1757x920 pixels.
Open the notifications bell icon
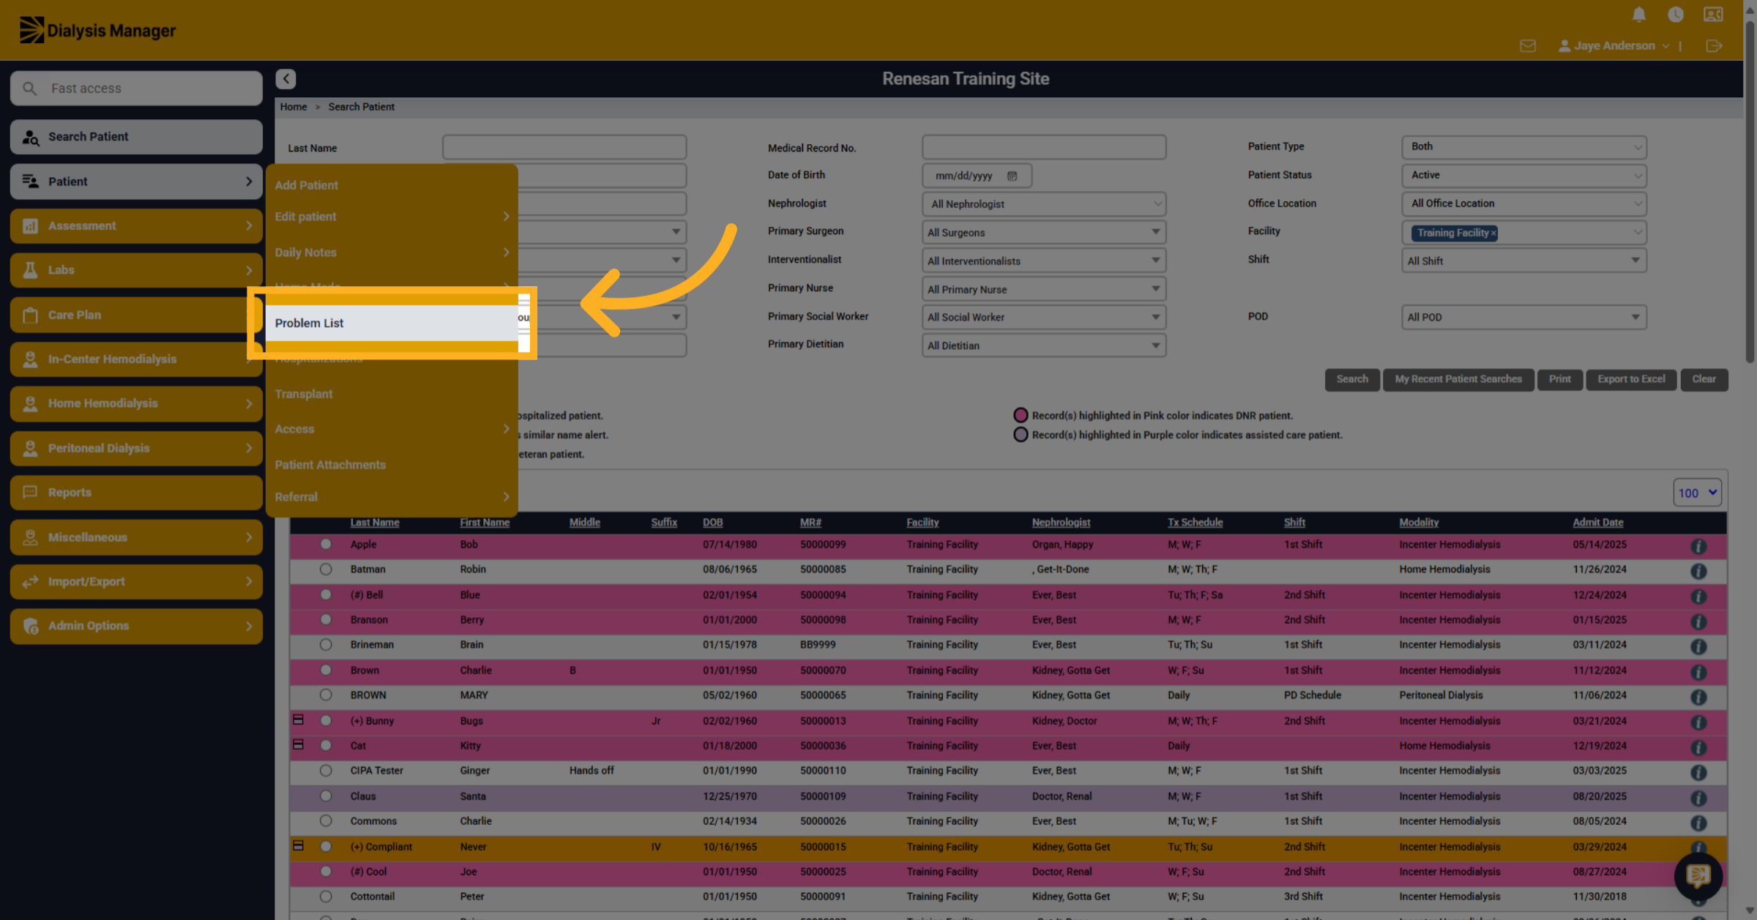(1638, 14)
